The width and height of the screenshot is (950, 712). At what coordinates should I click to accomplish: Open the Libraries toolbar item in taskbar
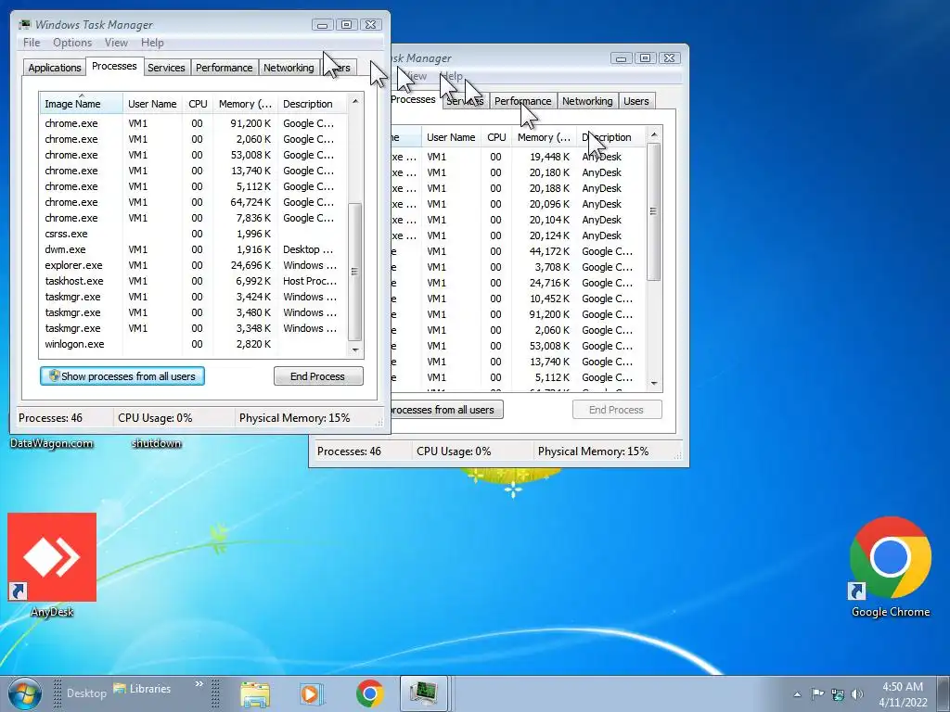tap(142, 689)
